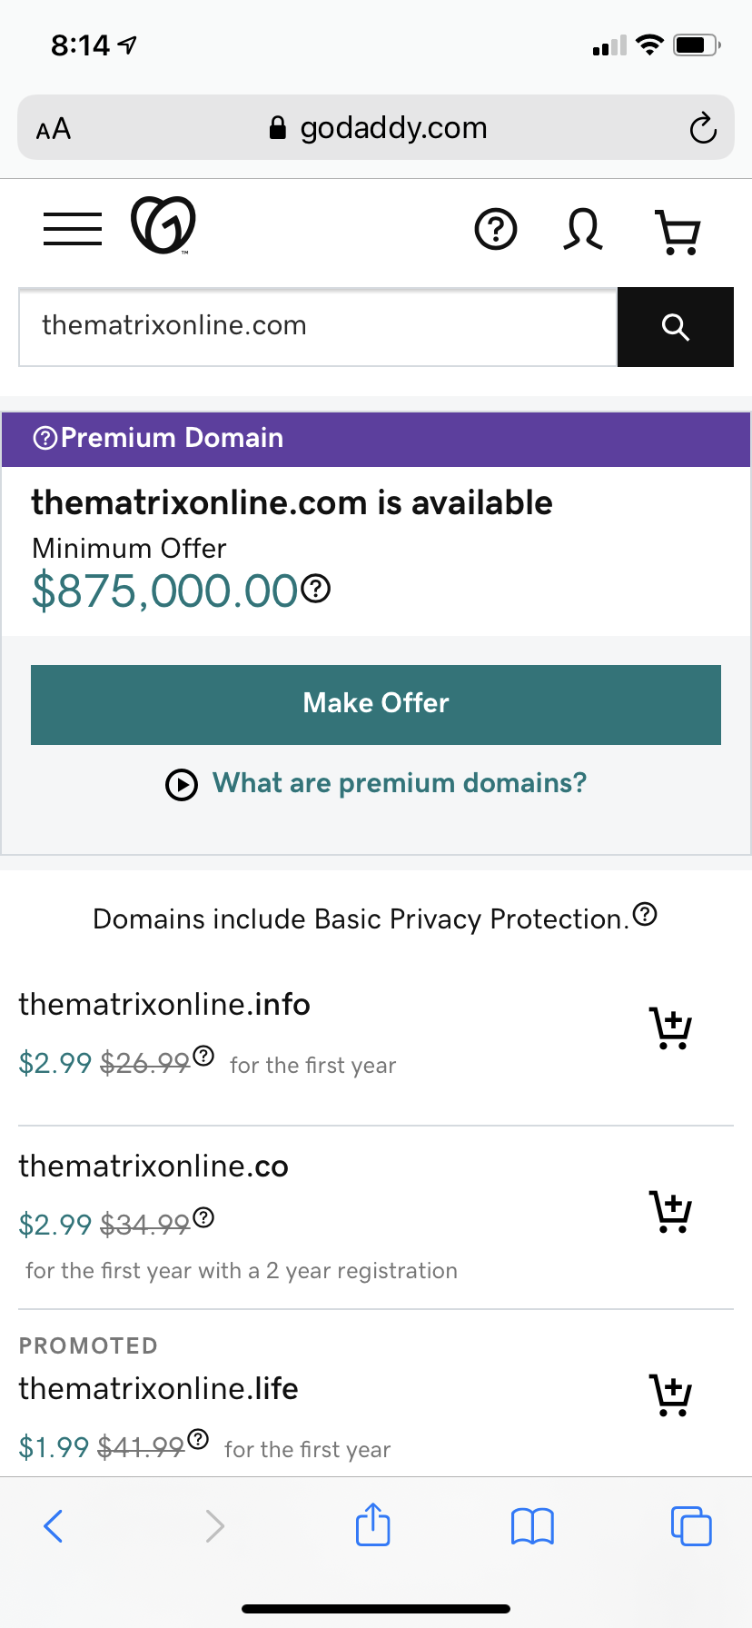The image size is (752, 1628).
Task: Focus the domain search input field
Action: point(318,326)
